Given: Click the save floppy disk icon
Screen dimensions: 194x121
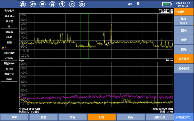Looking at the screenshot, I should (x=52, y=4).
